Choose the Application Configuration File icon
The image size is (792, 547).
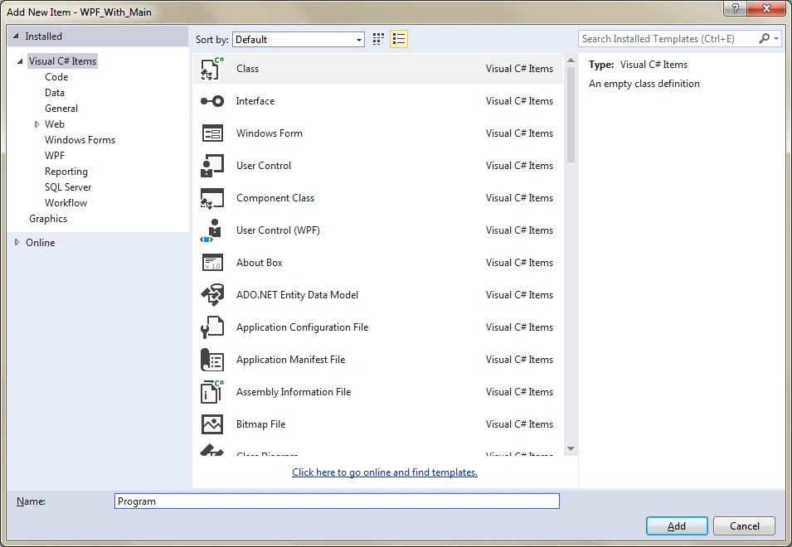(212, 327)
